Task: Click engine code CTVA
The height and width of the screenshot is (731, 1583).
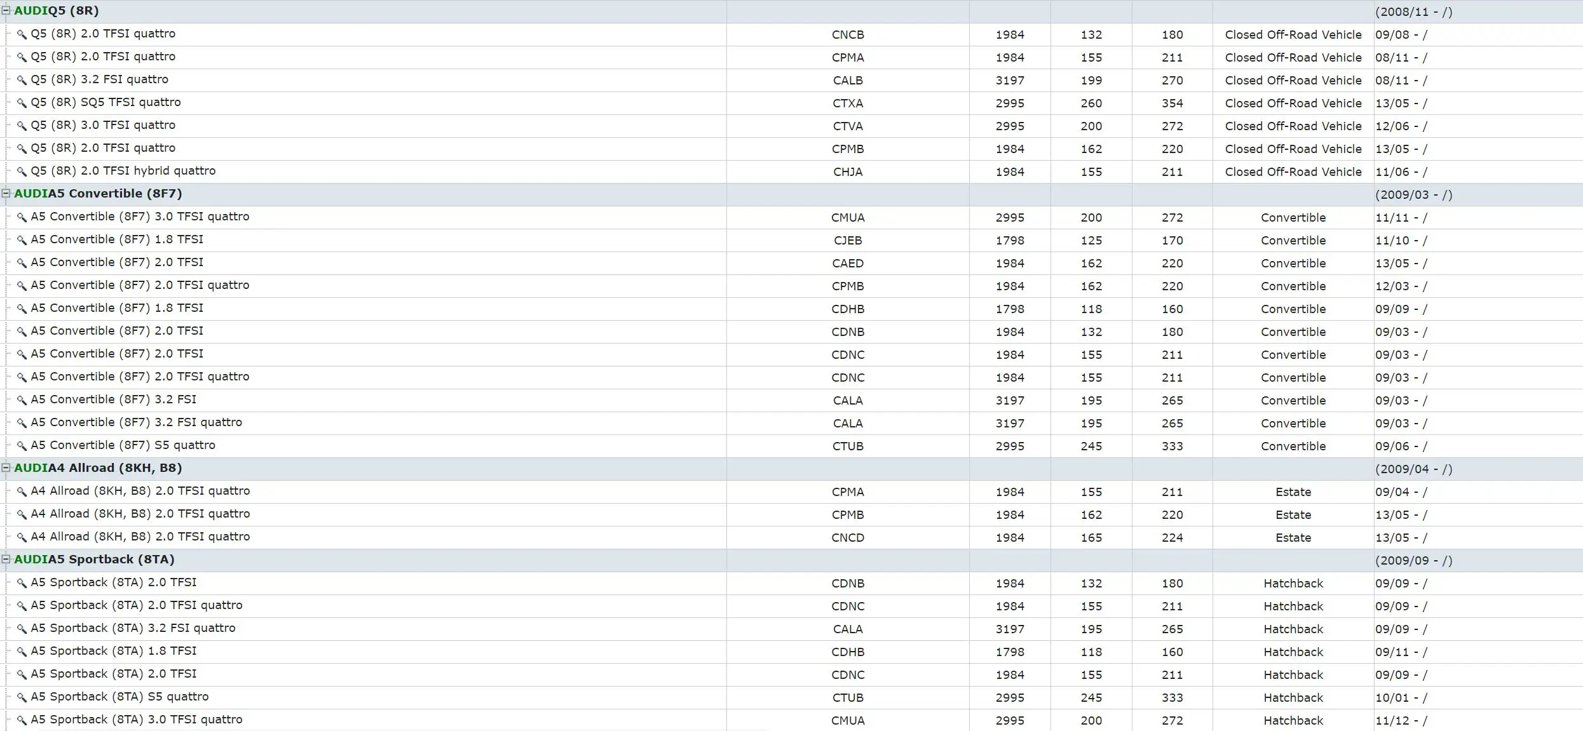Action: 848,126
